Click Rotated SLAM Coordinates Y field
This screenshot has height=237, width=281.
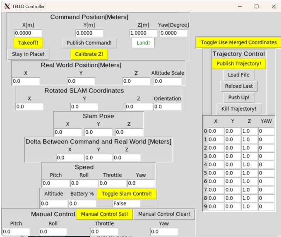point(84,107)
